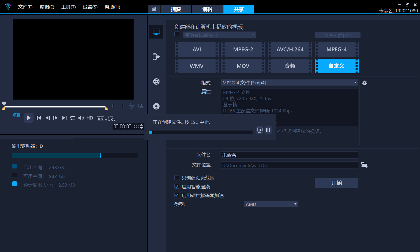Choose the MPEG-4 format button
Image resolution: width=420 pixels, height=252 pixels.
coord(337,49)
